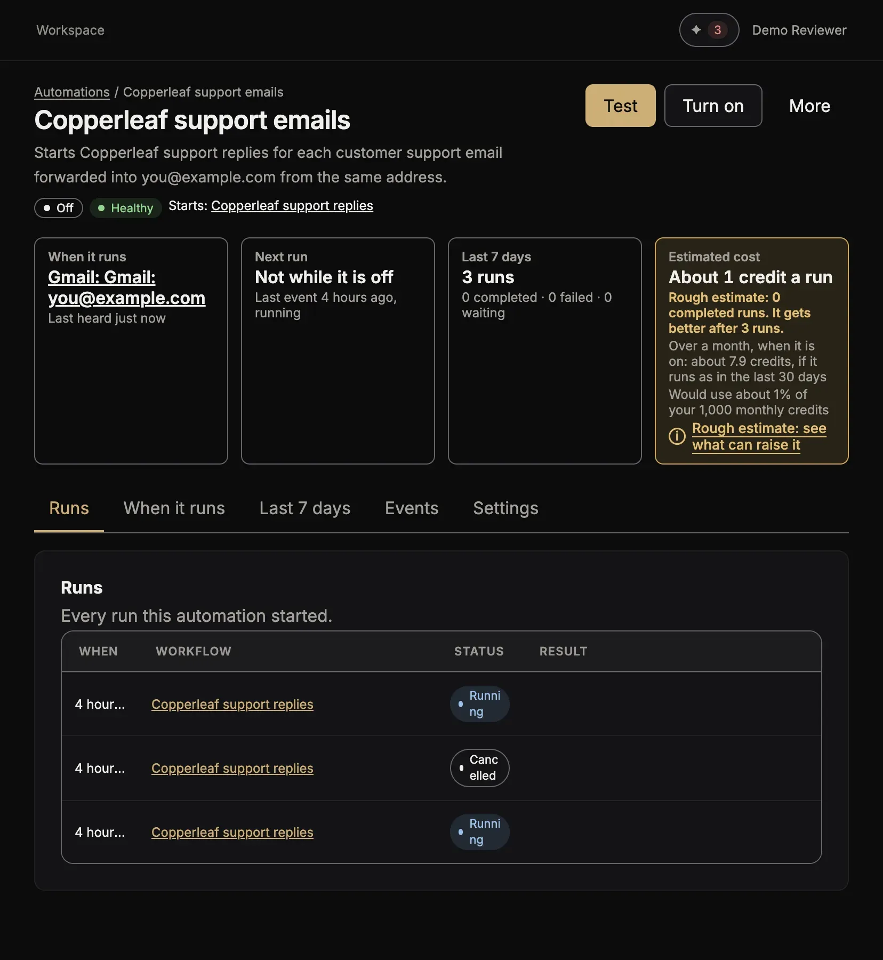The height and width of the screenshot is (960, 883).
Task: Open the Demo Reviewer account menu
Action: coord(799,30)
